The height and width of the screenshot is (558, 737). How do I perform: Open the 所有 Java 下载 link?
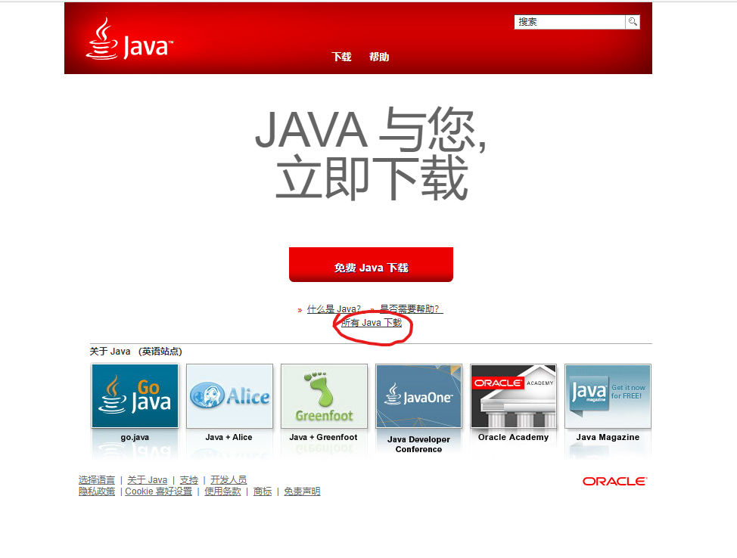pyautogui.click(x=372, y=323)
